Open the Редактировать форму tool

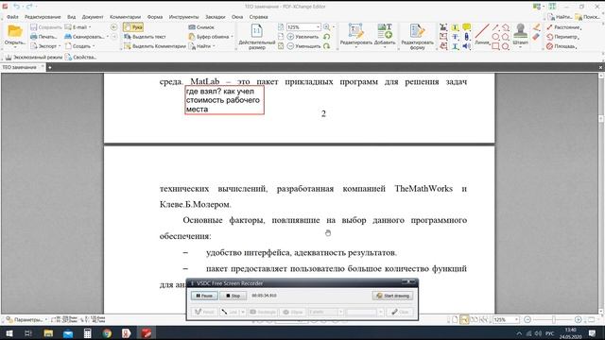pos(417,37)
